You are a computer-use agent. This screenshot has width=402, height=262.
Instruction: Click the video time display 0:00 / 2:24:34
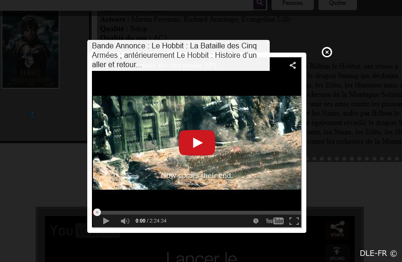[x=151, y=221]
